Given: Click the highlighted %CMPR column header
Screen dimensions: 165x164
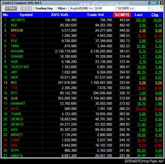Looking at the screenshot, I should click(122, 15).
